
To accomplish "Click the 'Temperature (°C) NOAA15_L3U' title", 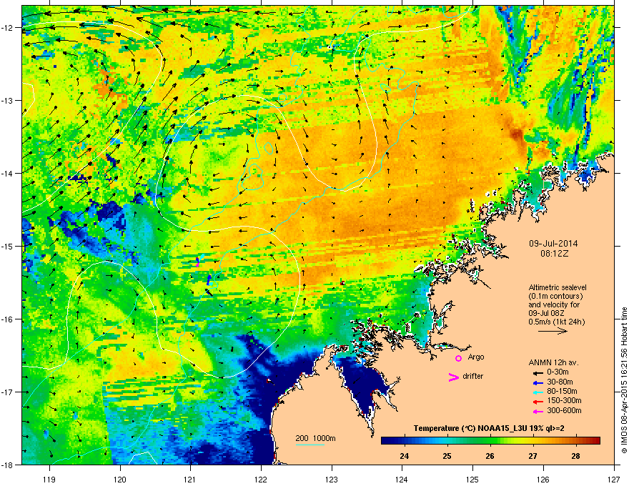I will pos(469,429).
